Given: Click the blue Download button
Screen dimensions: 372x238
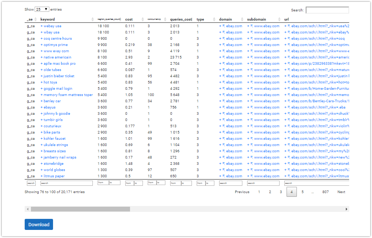Looking at the screenshot, I should (x=39, y=224).
